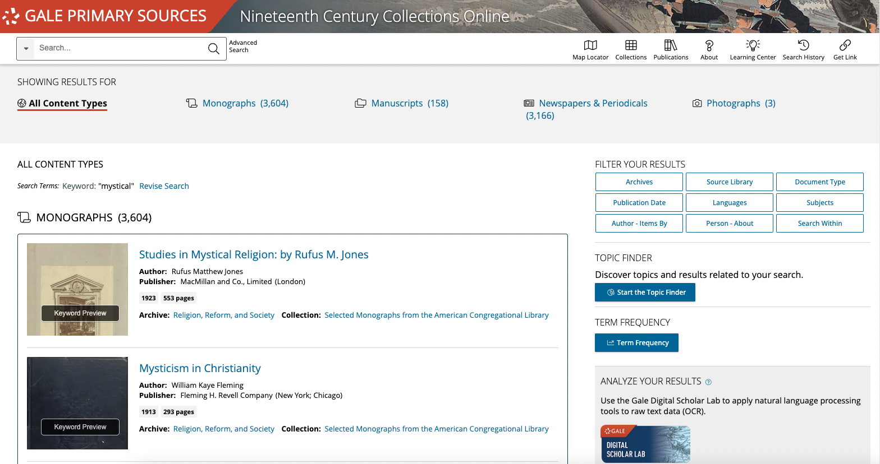Open Congregational Library collection link for Fleming book

(437, 429)
